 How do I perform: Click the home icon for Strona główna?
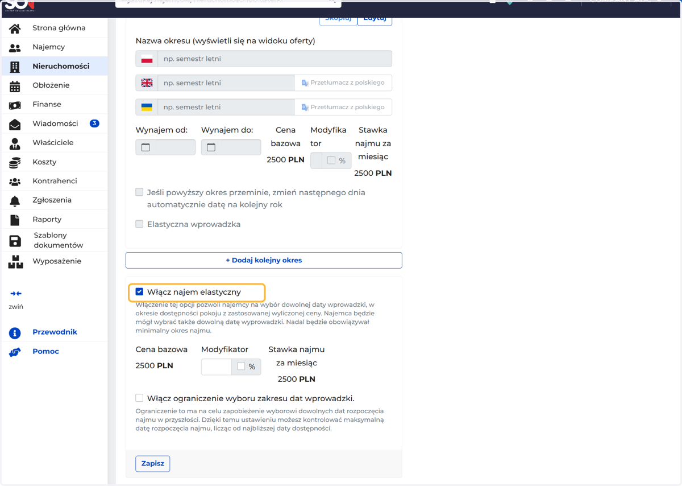[15, 28]
